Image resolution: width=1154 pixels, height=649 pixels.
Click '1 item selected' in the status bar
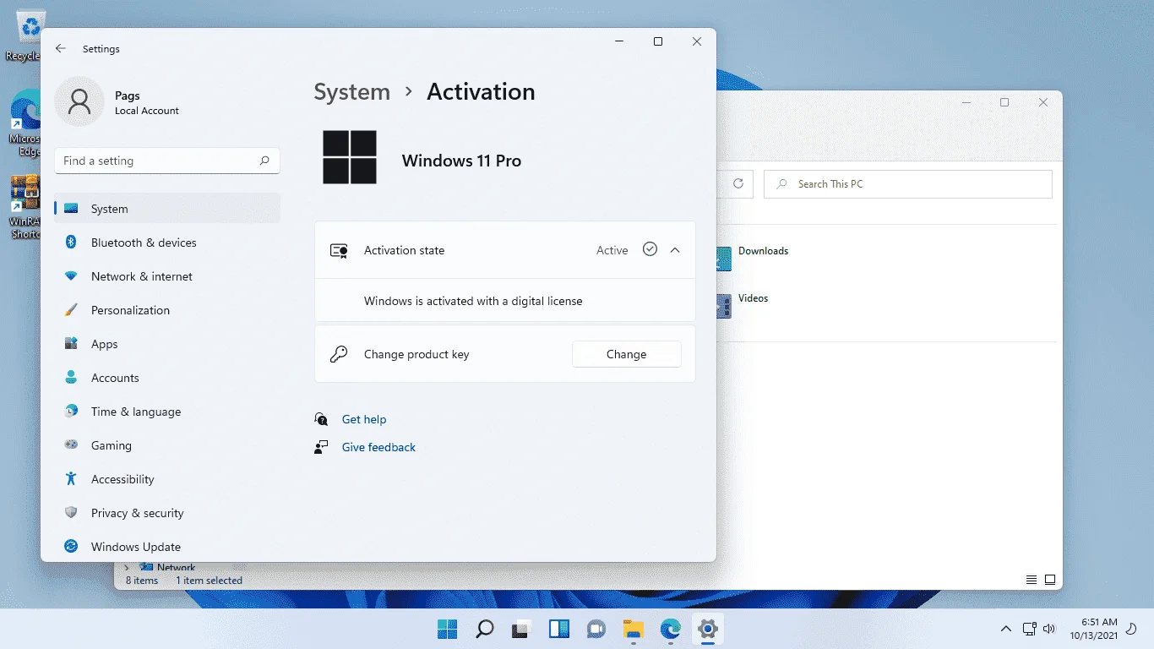pyautogui.click(x=210, y=581)
